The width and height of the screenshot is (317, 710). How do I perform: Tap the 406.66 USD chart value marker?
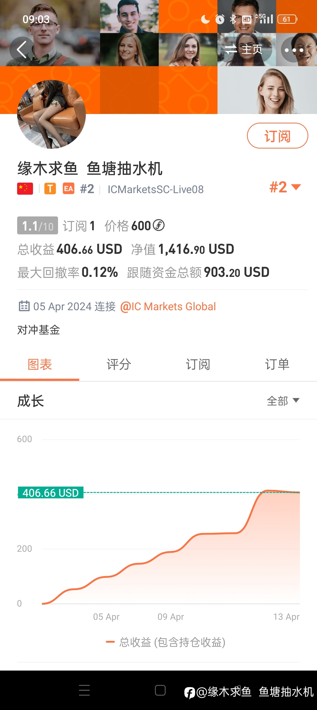pos(51,493)
